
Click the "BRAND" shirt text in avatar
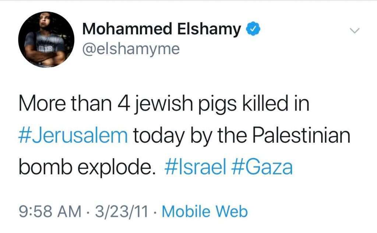click(x=46, y=48)
